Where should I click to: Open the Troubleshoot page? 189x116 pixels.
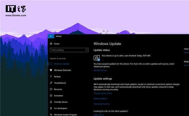pyautogui.click(x=60, y=83)
